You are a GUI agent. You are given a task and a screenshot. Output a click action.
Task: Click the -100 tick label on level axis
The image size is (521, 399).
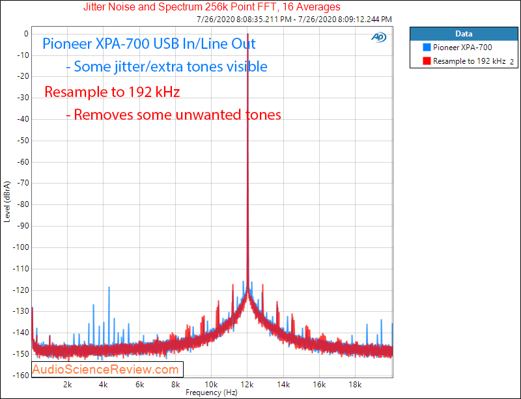pyautogui.click(x=21, y=247)
